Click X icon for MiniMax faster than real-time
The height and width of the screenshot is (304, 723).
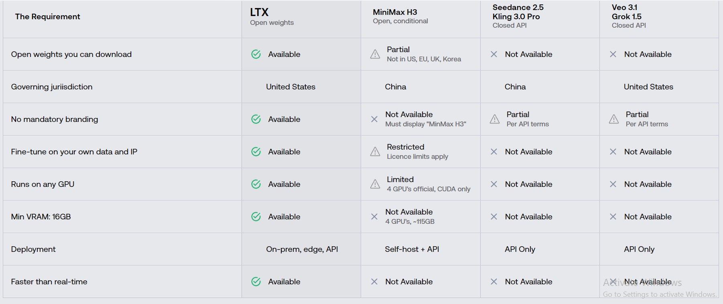pyautogui.click(x=374, y=282)
